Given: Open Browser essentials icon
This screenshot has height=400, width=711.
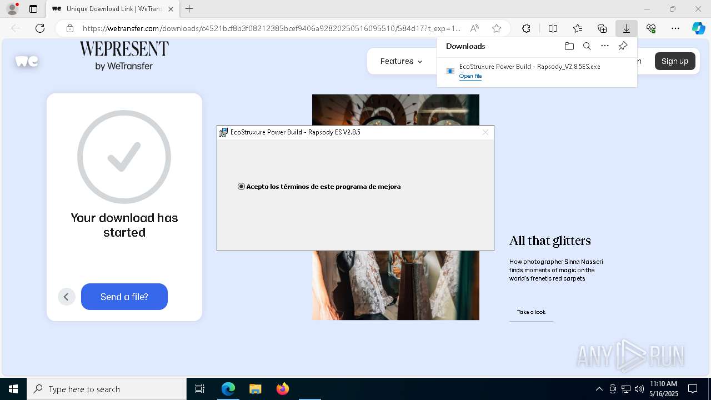Looking at the screenshot, I should pyautogui.click(x=651, y=28).
